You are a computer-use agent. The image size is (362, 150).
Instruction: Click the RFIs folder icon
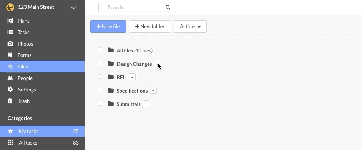coord(111,77)
